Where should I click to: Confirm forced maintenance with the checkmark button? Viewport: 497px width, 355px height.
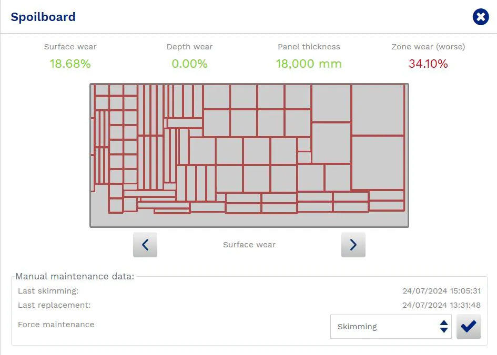(x=468, y=327)
